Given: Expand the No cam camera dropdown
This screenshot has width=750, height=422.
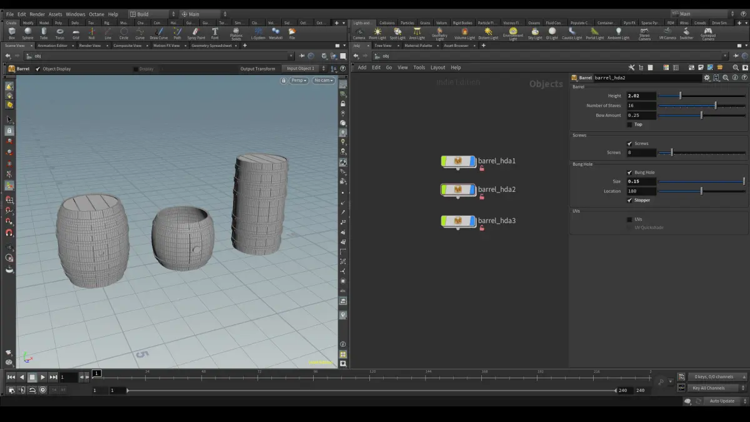Looking at the screenshot, I should 324,81.
